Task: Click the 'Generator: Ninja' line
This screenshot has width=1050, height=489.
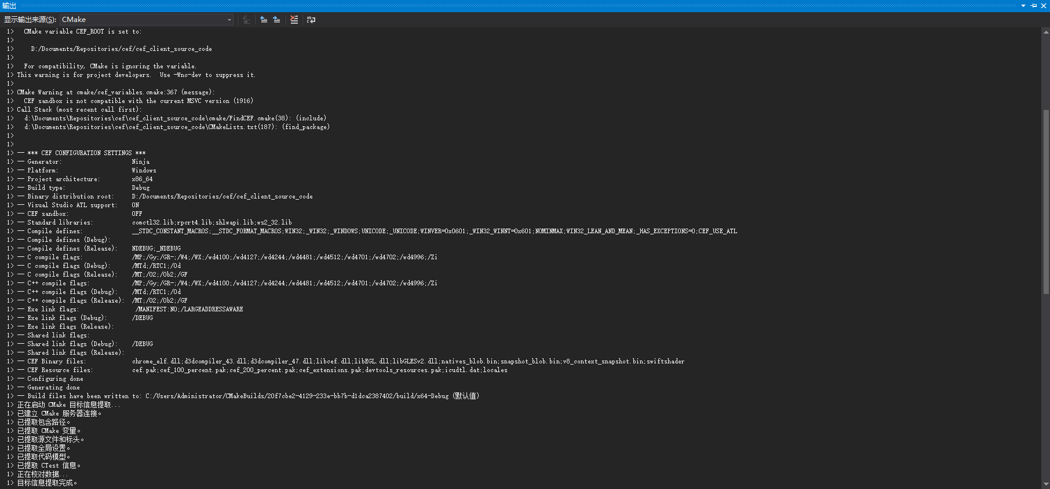Action: [83, 162]
